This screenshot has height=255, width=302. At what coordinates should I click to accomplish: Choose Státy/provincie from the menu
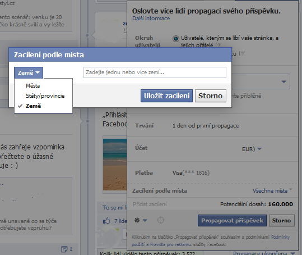45,95
